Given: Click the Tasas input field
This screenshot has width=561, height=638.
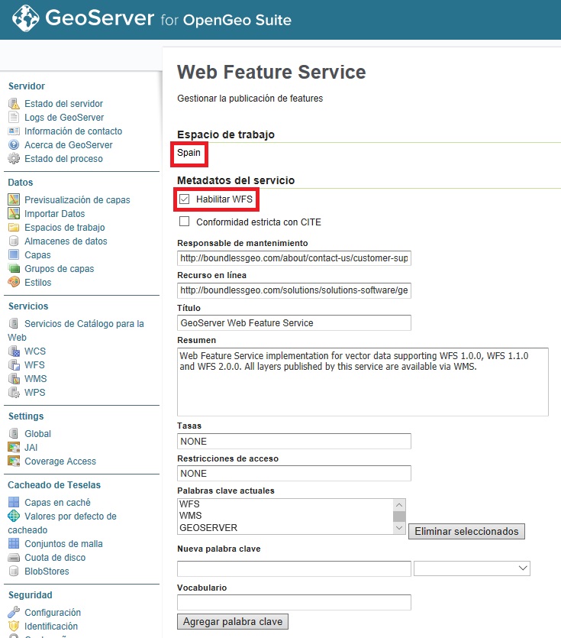Looking at the screenshot, I should [294, 442].
